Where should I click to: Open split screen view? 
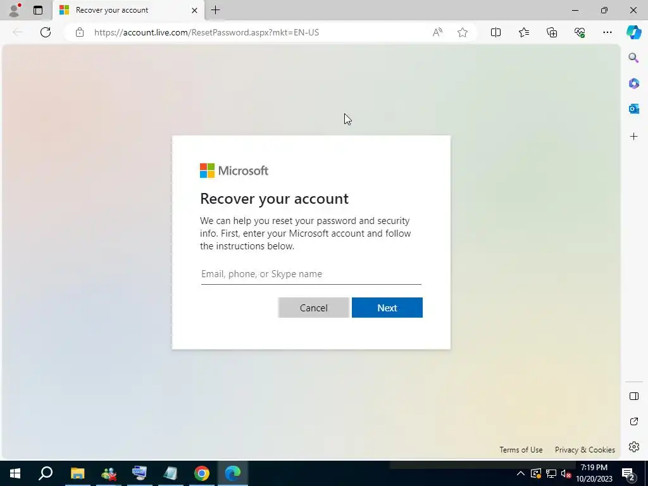[x=495, y=32]
